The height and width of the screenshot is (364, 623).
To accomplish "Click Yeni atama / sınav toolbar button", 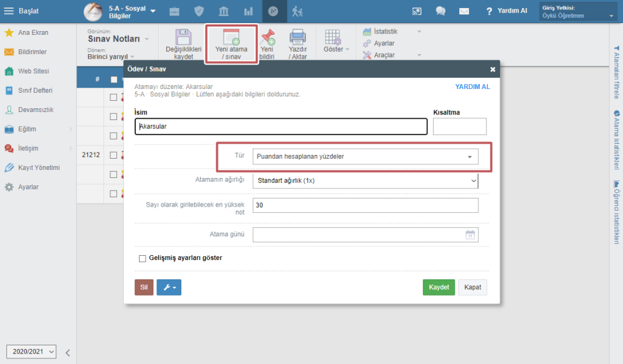I will coord(231,44).
